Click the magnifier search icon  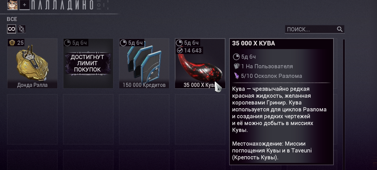point(340,29)
